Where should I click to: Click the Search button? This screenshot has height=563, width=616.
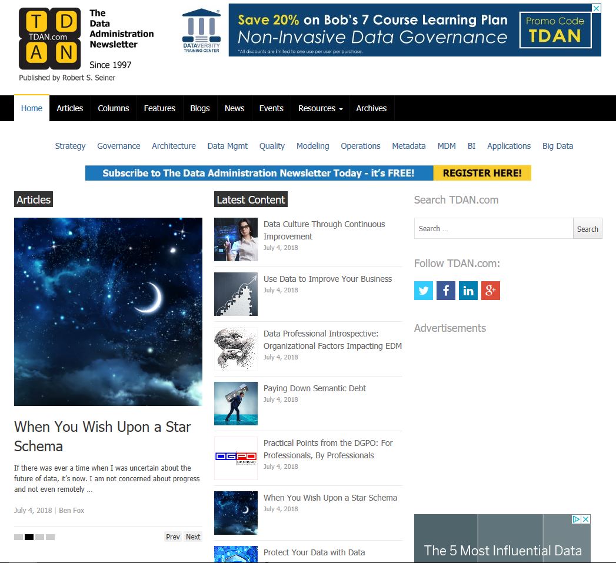click(587, 228)
